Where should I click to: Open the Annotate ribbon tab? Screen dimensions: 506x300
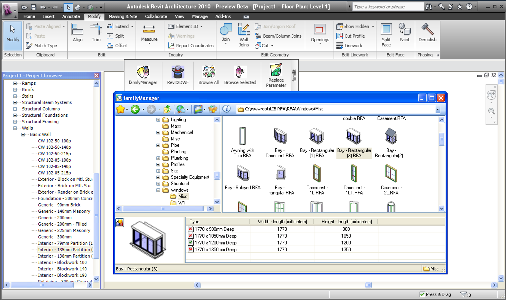71,16
